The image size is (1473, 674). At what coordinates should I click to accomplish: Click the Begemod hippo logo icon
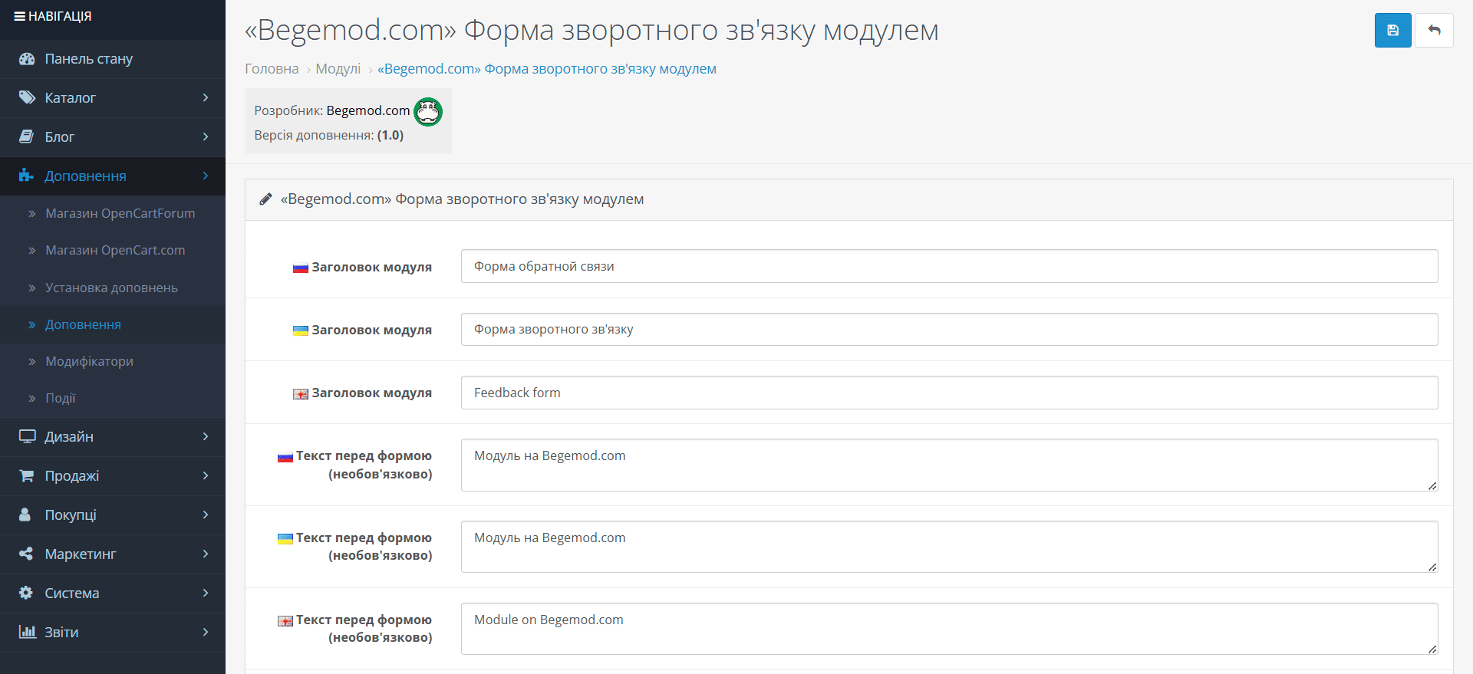tap(428, 112)
